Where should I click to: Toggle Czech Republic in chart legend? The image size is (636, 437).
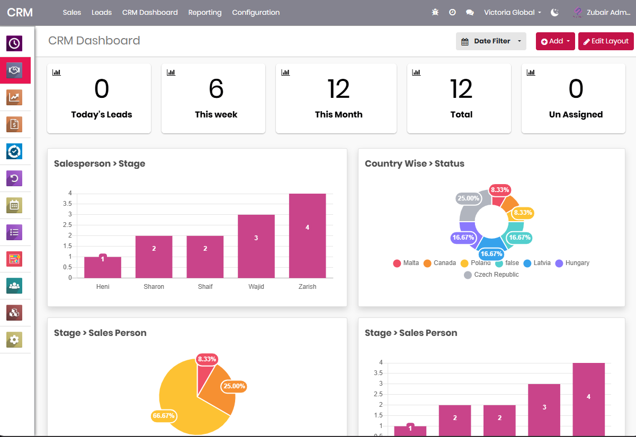click(x=491, y=275)
